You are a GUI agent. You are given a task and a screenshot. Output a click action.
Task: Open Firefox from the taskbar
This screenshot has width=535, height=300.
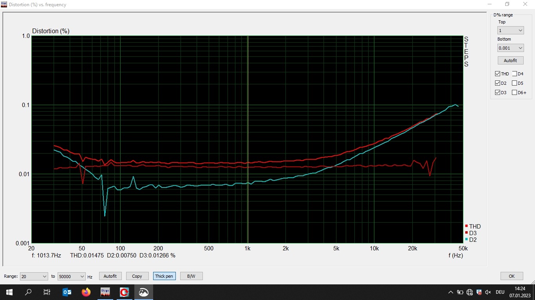pos(86,292)
